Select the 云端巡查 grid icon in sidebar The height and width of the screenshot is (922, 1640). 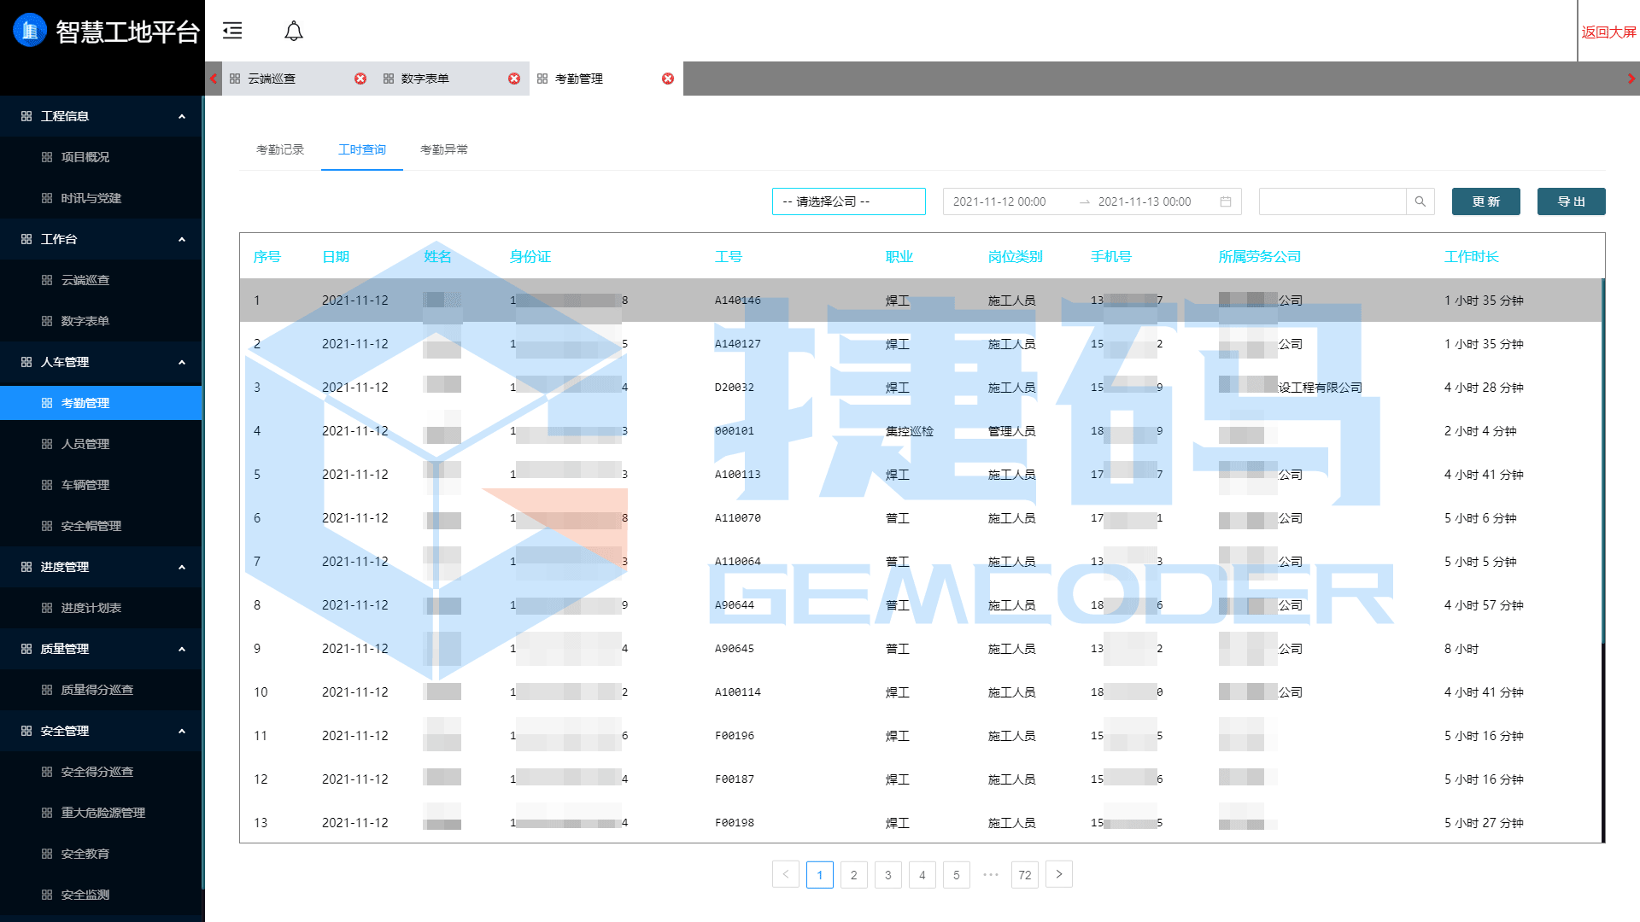[47, 280]
